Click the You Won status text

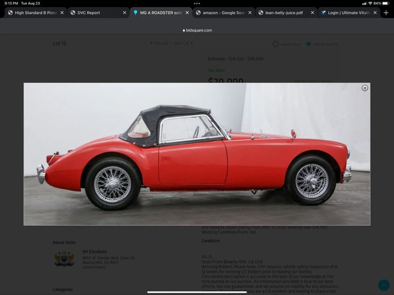point(216,70)
